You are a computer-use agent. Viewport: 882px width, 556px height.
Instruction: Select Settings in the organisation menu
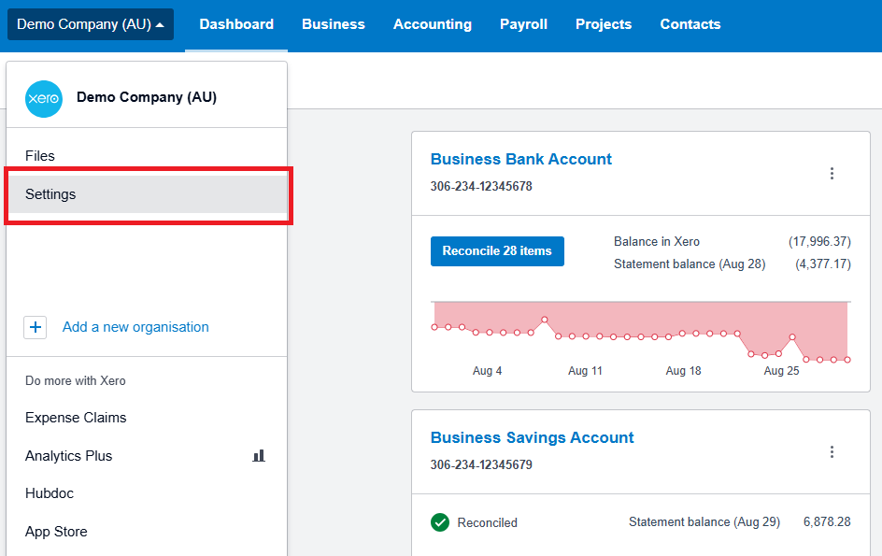(147, 194)
